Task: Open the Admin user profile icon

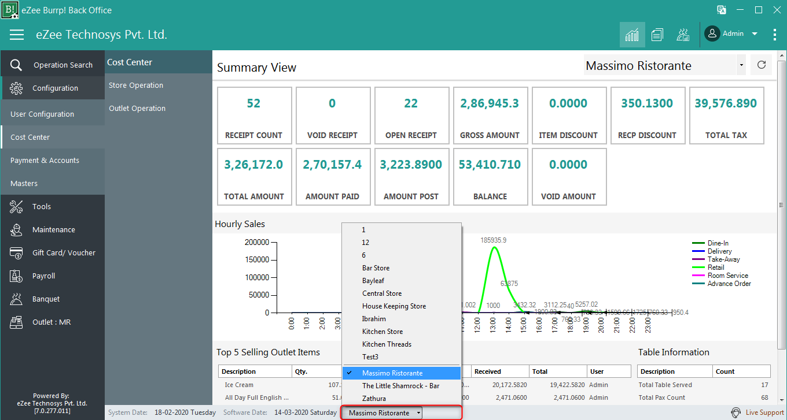Action: [712, 34]
